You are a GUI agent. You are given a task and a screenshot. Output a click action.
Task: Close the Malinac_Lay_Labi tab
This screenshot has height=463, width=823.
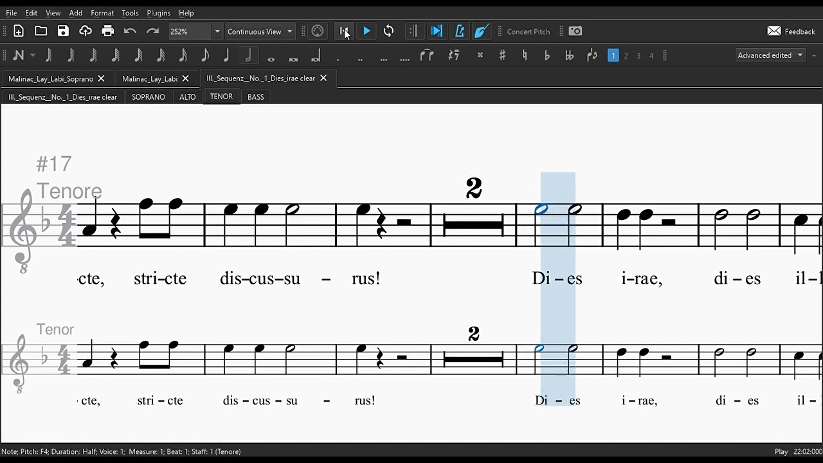pyautogui.click(x=185, y=78)
